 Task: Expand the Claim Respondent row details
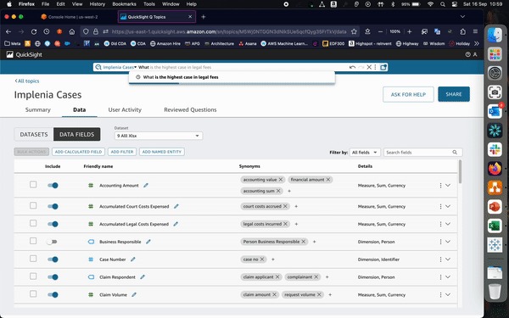(448, 277)
